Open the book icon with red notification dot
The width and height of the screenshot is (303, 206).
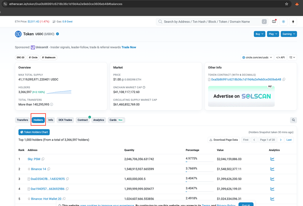[274, 21]
